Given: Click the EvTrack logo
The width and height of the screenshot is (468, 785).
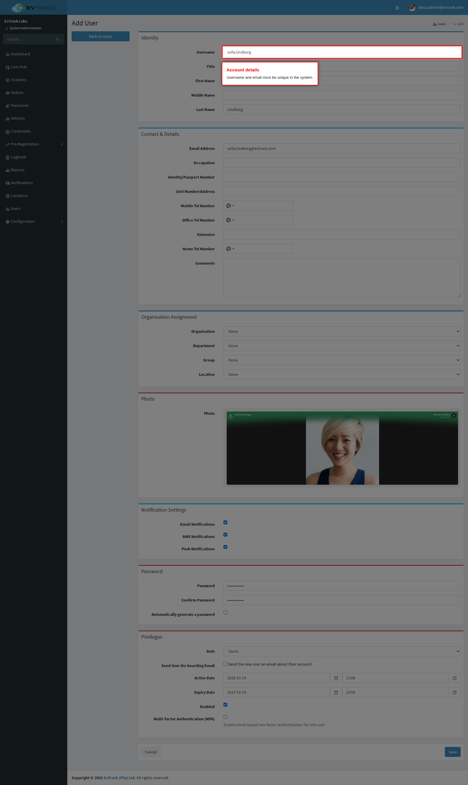Looking at the screenshot, I should 33,8.
